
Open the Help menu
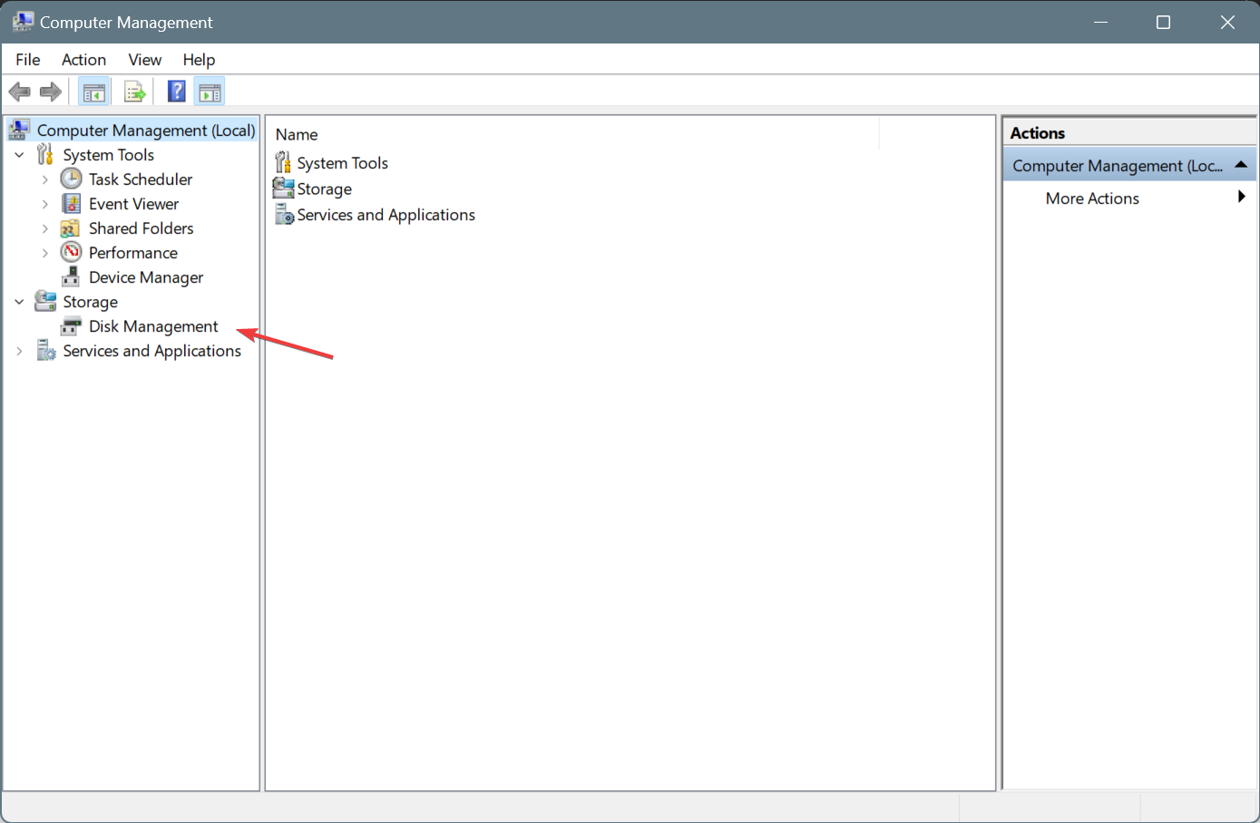coord(199,59)
